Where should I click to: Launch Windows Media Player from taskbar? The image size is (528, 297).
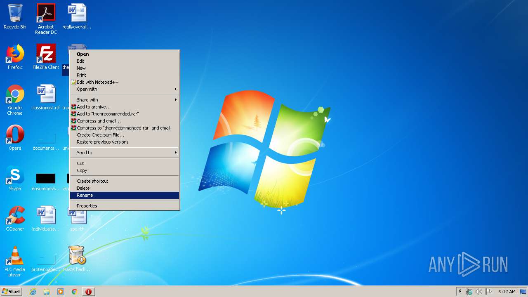point(61,292)
